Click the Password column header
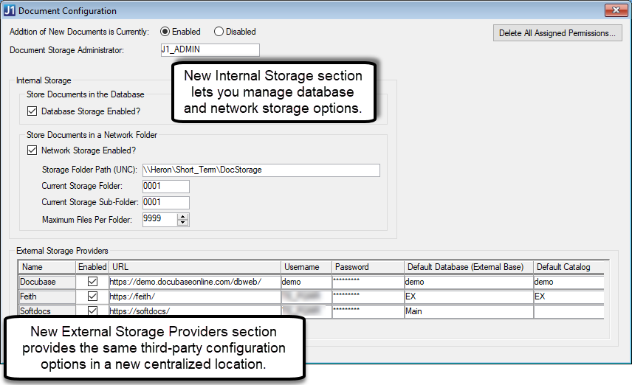Image resolution: width=632 pixels, height=385 pixels. point(368,267)
